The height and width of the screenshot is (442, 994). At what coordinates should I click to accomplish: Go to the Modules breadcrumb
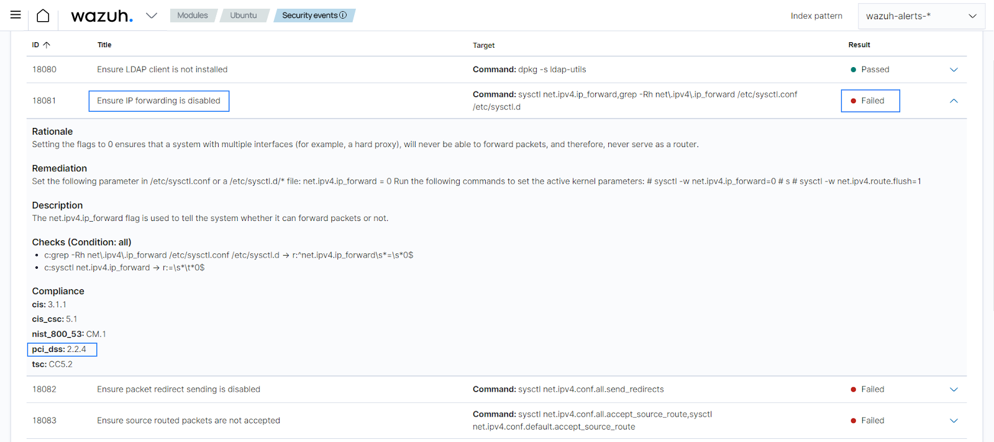[x=193, y=16]
